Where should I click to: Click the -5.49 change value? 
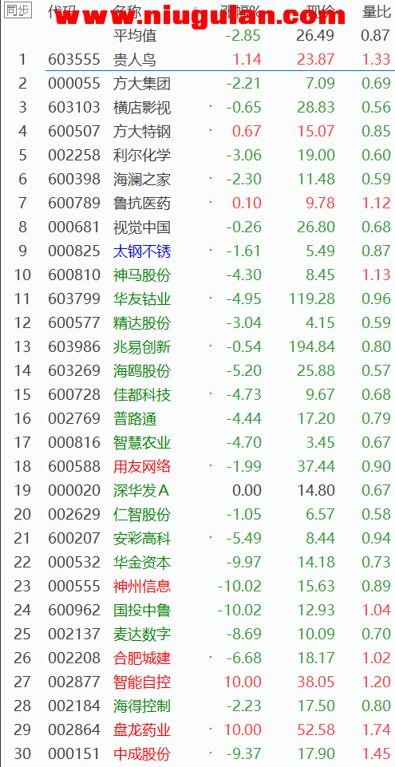[243, 539]
